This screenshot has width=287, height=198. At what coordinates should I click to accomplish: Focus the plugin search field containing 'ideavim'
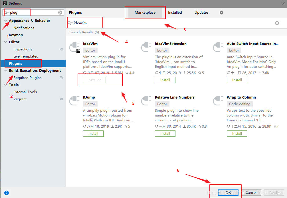coord(172,23)
